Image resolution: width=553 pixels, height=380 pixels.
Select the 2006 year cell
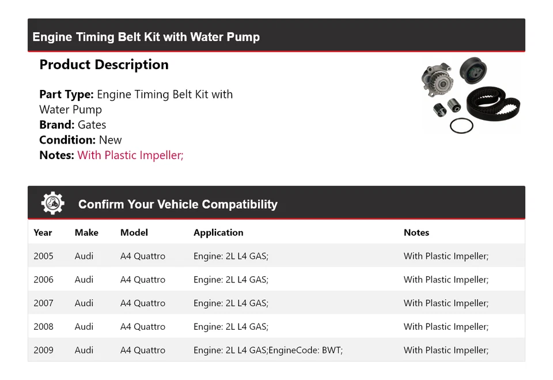click(x=43, y=280)
